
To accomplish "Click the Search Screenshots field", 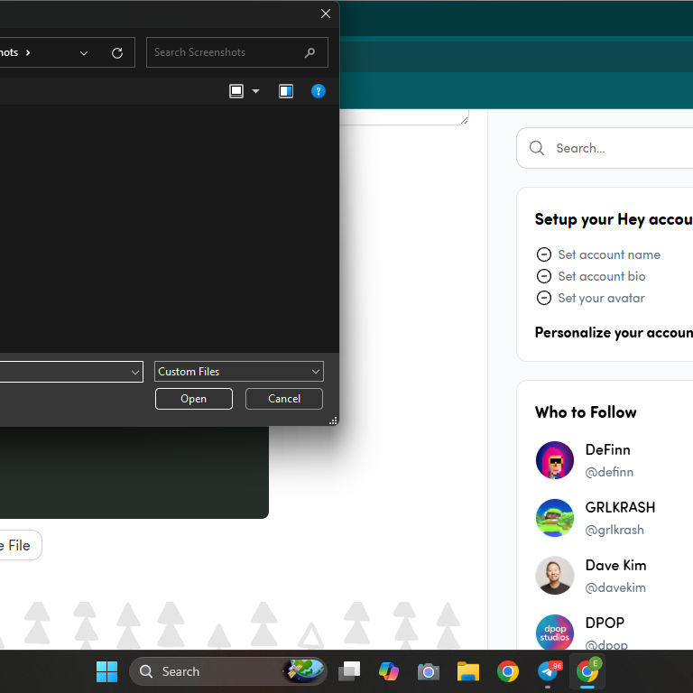I will [226, 52].
